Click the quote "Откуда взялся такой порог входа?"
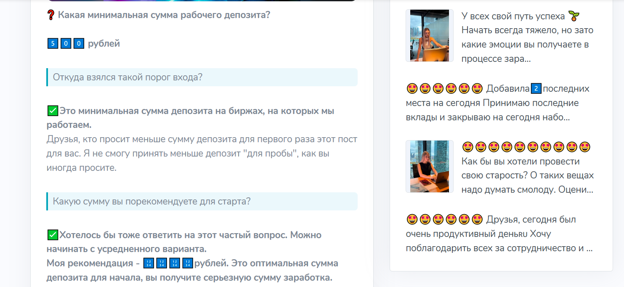624x287 pixels. (202, 77)
